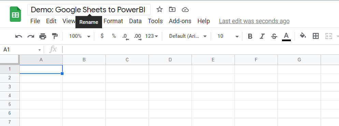
Task: Select row 6 header
Action: [x=10, y=113]
